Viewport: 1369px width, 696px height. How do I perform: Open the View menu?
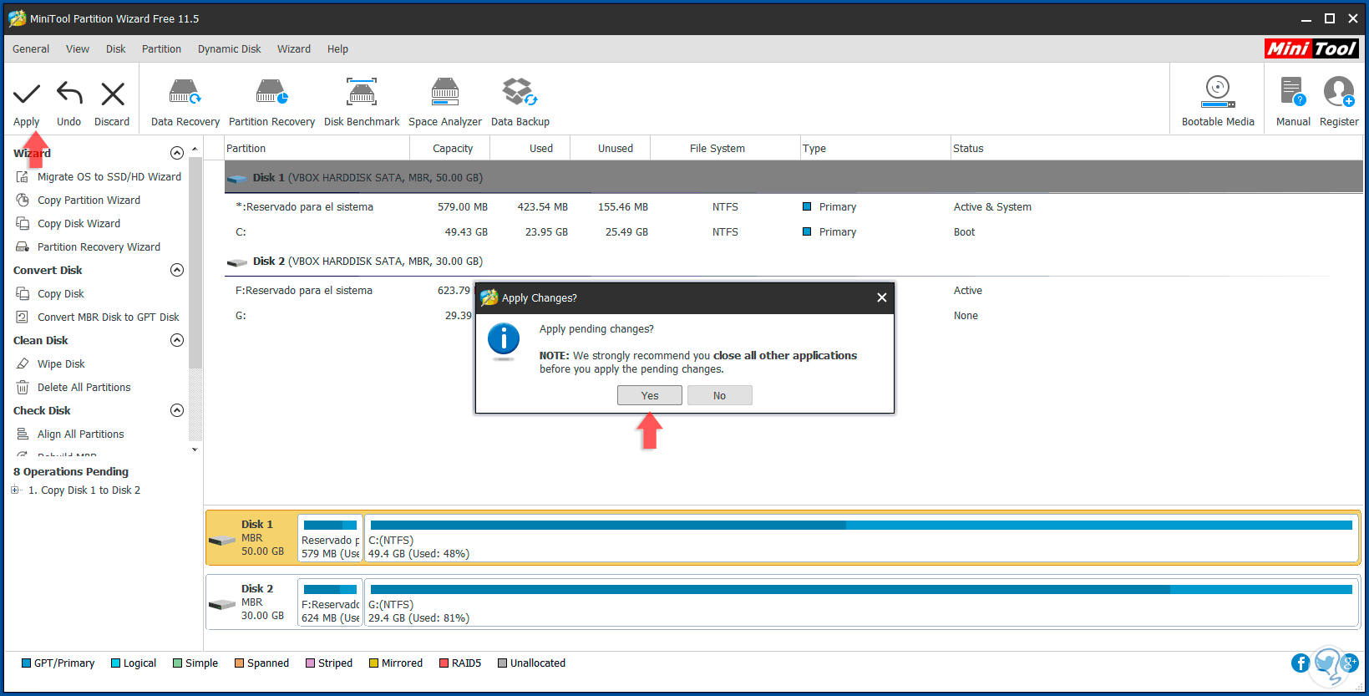78,49
